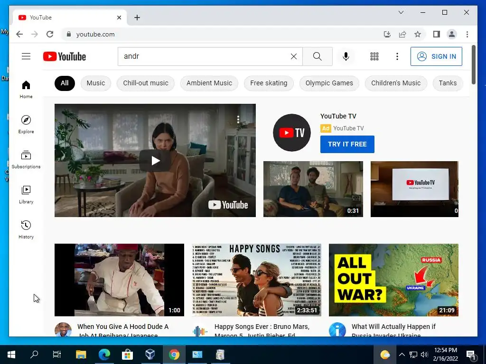
Task: Select the Free skating chip
Action: tap(269, 83)
